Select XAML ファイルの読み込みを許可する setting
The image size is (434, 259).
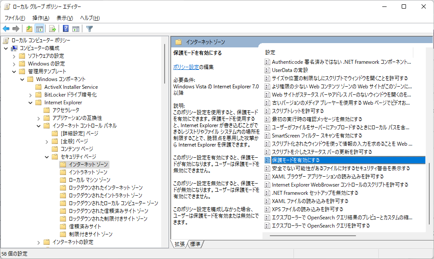[310, 201]
